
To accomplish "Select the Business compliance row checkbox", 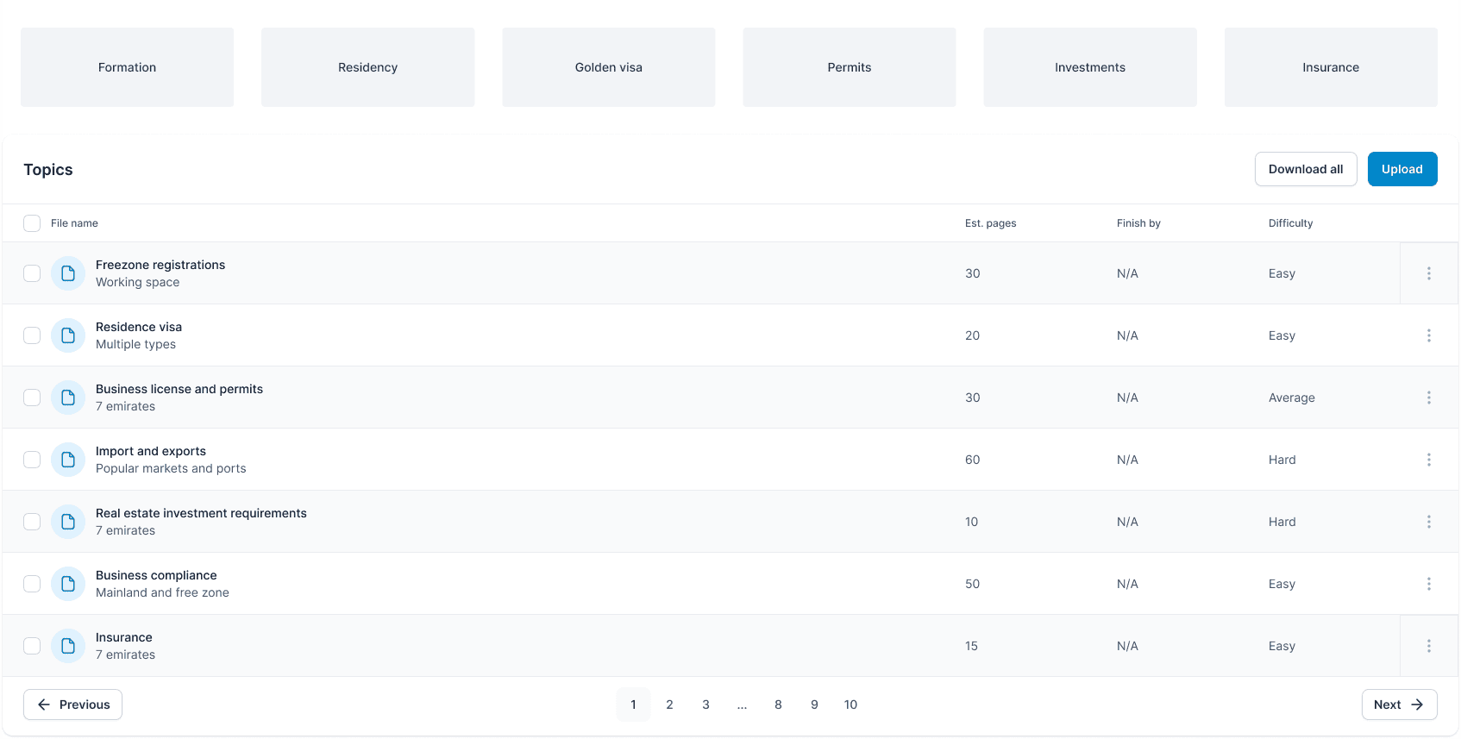I will click(x=32, y=584).
